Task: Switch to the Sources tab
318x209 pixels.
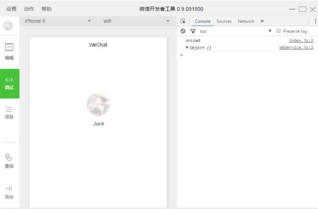Action: [x=224, y=21]
